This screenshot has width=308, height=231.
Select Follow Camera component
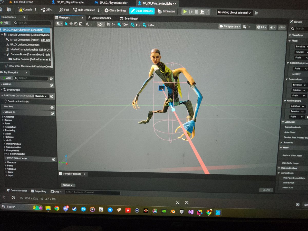coord(28,59)
